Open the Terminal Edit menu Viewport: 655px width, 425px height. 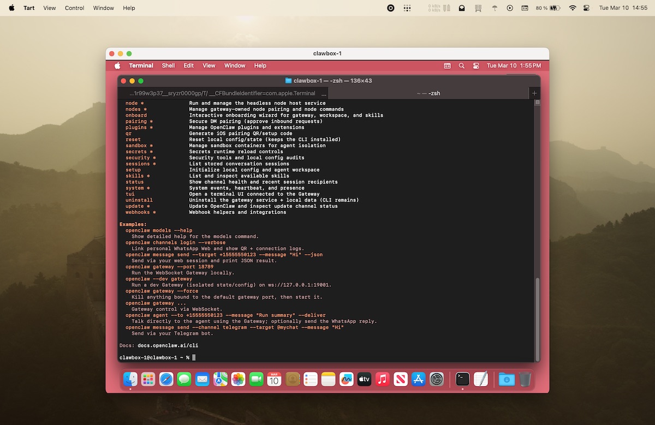click(x=188, y=65)
